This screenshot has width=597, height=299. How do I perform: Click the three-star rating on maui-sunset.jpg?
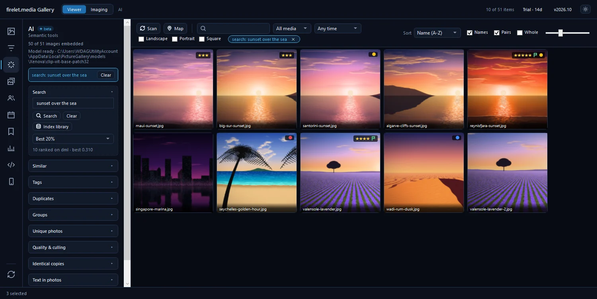coord(203,55)
